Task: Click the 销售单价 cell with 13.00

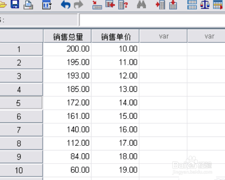Action: 115,90
